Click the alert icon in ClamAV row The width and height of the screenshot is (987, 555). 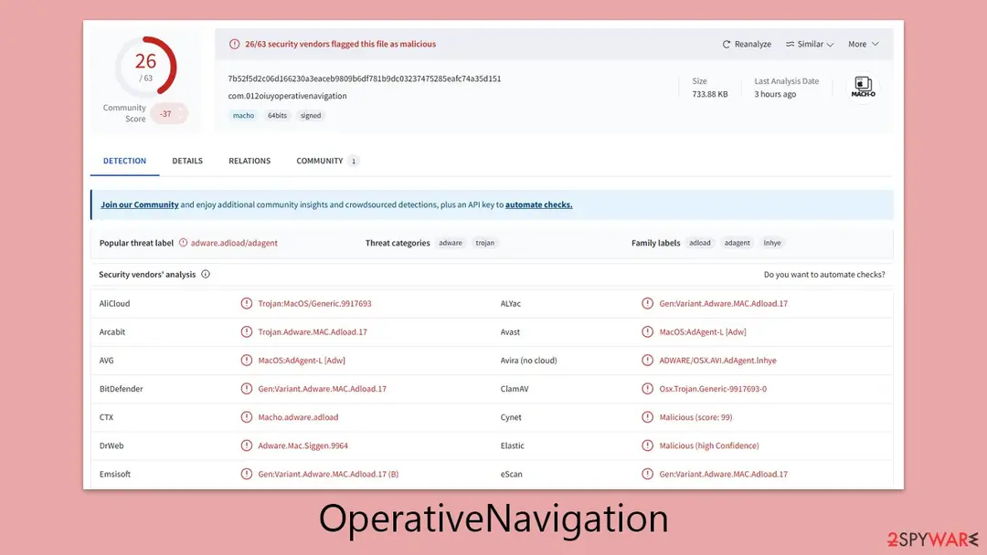pyautogui.click(x=647, y=389)
